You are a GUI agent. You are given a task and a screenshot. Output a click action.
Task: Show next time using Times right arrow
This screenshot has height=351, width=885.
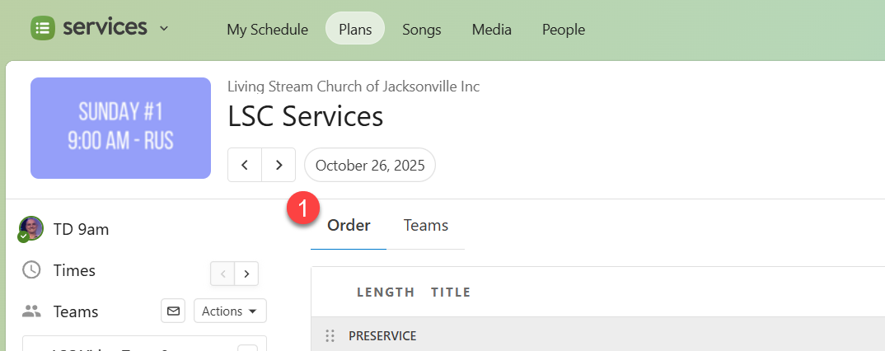tap(246, 273)
